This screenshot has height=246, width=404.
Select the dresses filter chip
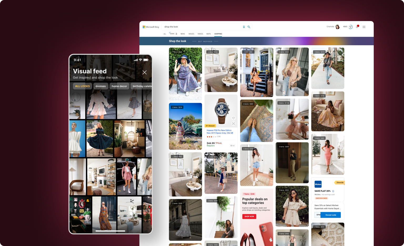[x=100, y=86]
